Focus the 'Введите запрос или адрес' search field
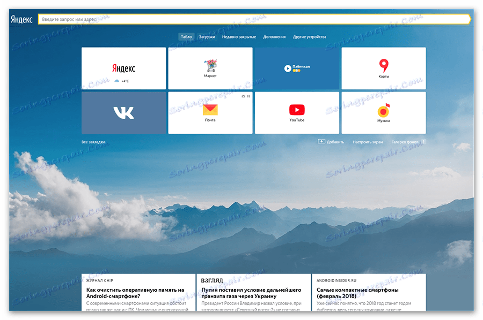 254,19
